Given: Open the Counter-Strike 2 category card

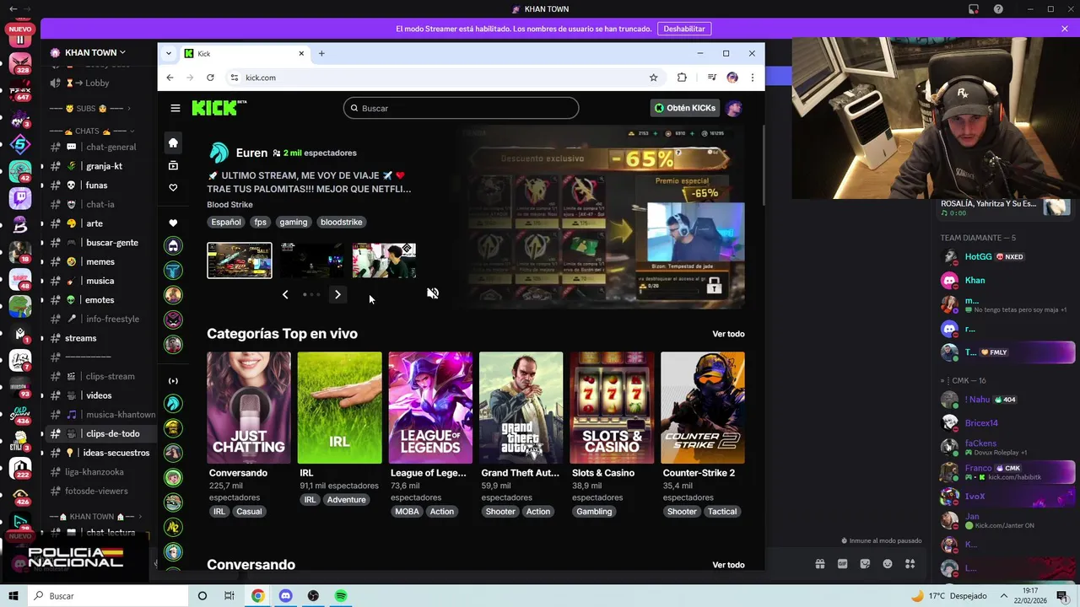Looking at the screenshot, I should 703,408.
